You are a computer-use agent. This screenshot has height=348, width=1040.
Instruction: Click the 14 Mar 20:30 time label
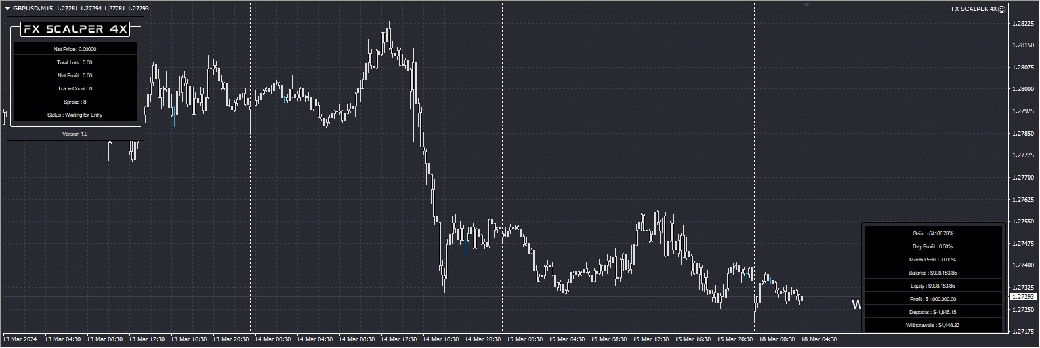point(483,339)
